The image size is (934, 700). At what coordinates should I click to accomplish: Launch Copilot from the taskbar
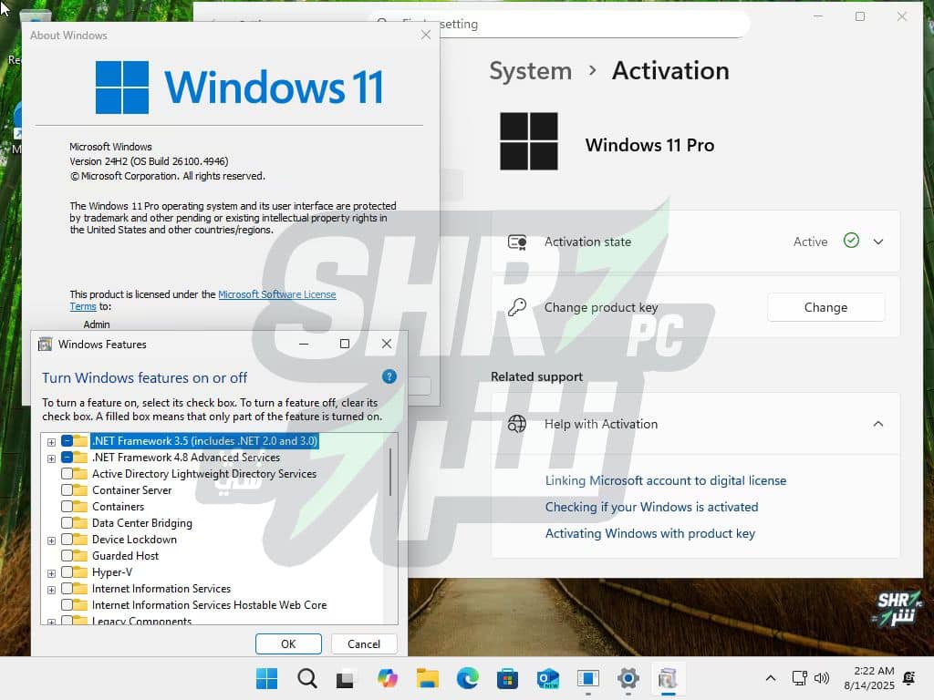coord(387,678)
